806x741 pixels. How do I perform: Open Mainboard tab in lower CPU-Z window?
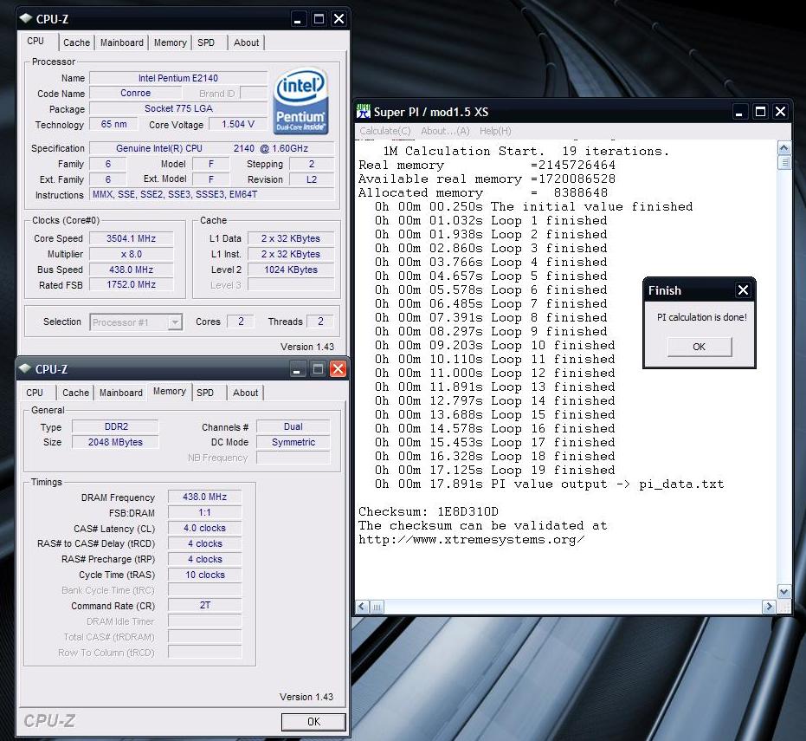pos(121,393)
